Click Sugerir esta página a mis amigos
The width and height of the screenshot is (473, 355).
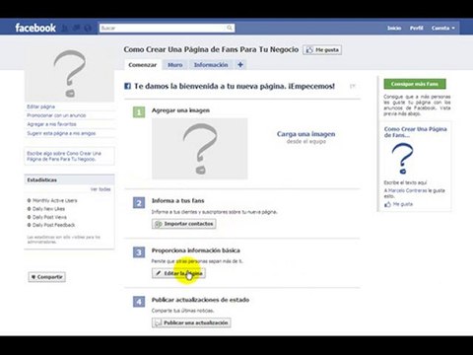point(61,133)
